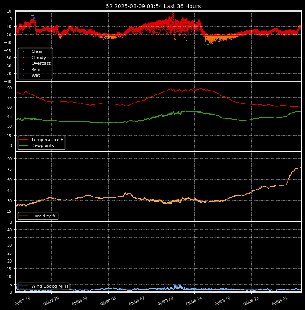Screen dimensions: 305x310
Task: Click the x-axis tick label '08/07 16'
Action: [x=22, y=301]
